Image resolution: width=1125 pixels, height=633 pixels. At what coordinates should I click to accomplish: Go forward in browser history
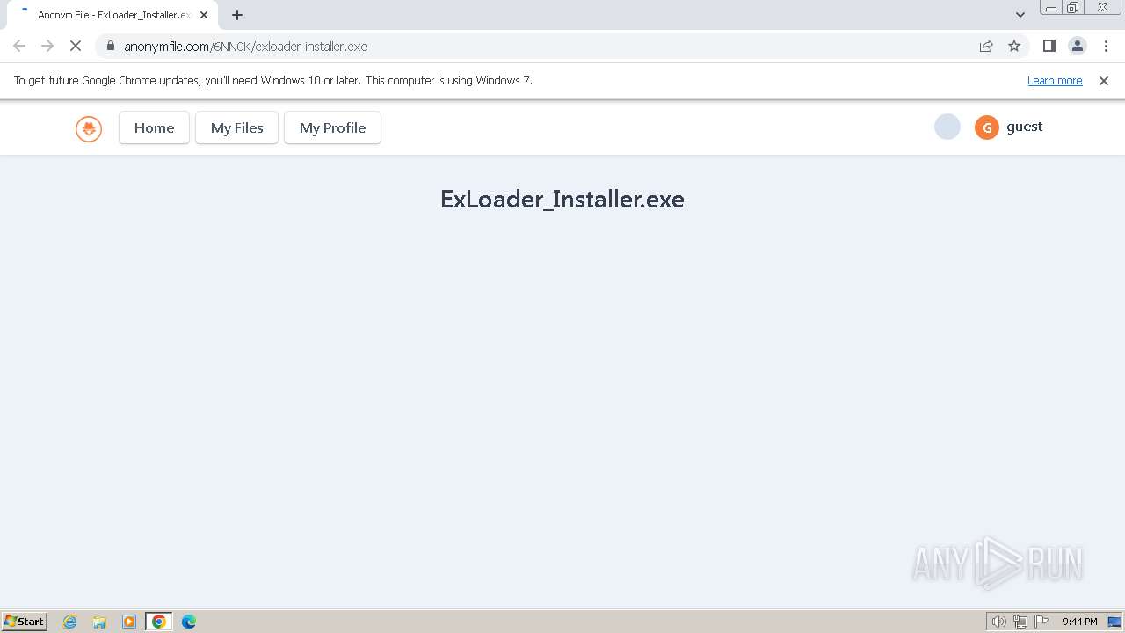pos(47,46)
